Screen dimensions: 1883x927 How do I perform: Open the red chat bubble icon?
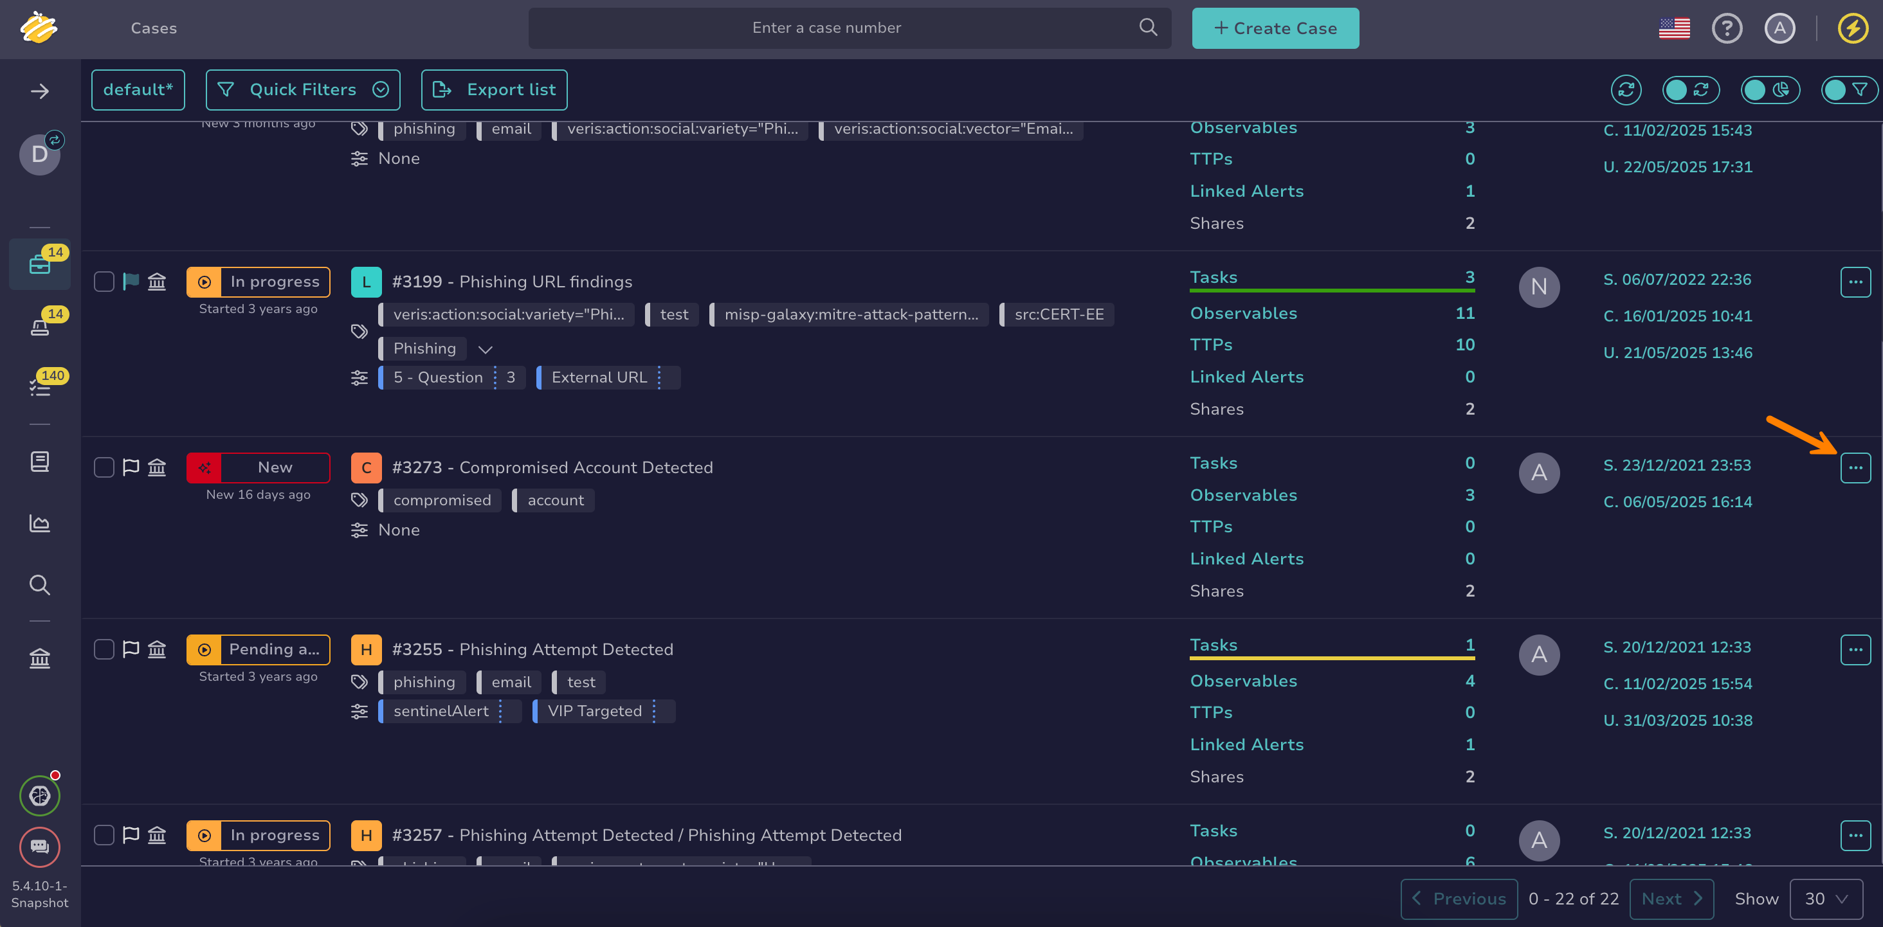click(39, 847)
